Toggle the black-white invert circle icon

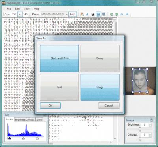93,14
